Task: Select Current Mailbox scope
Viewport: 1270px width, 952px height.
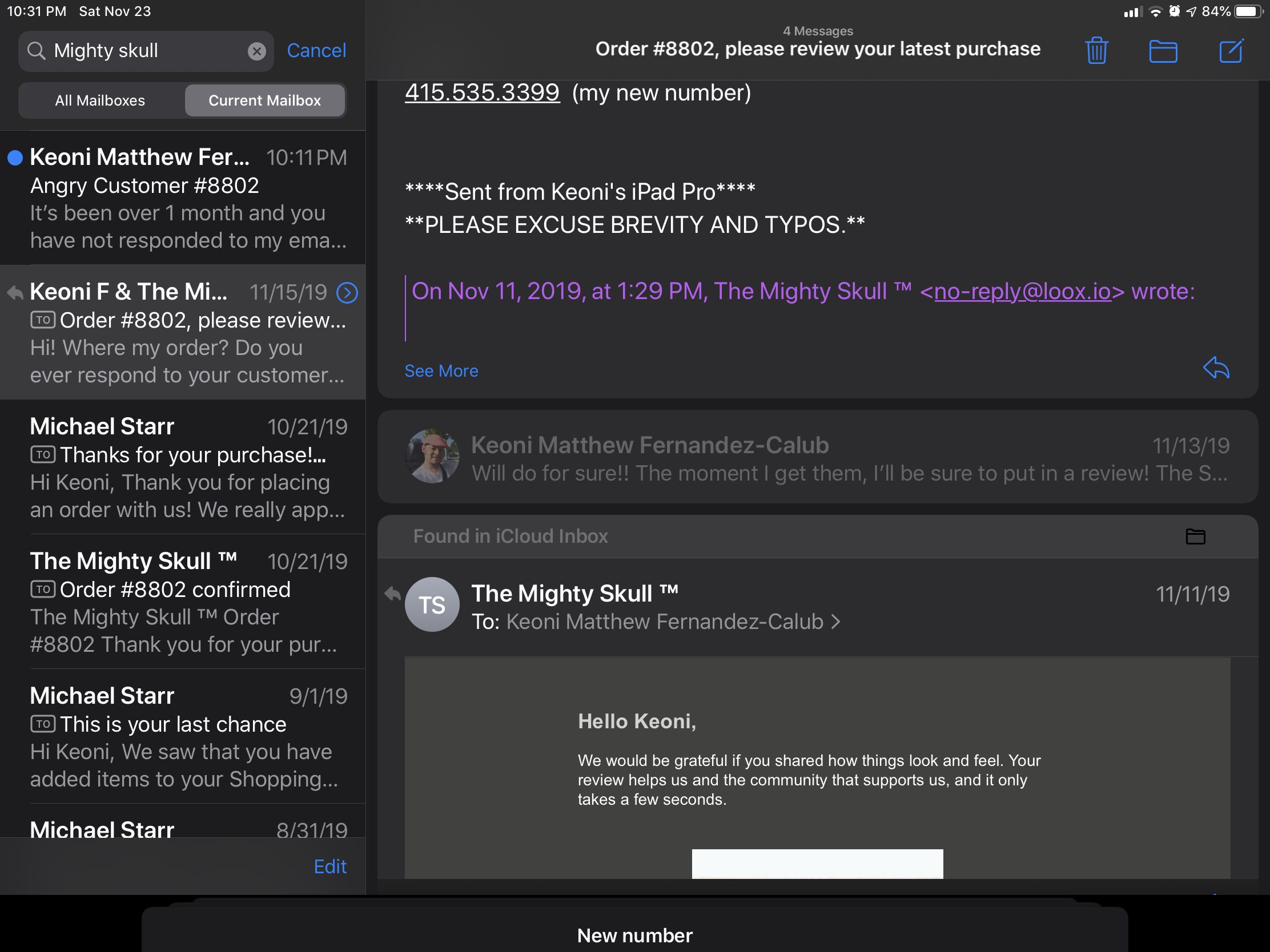Action: 265,100
